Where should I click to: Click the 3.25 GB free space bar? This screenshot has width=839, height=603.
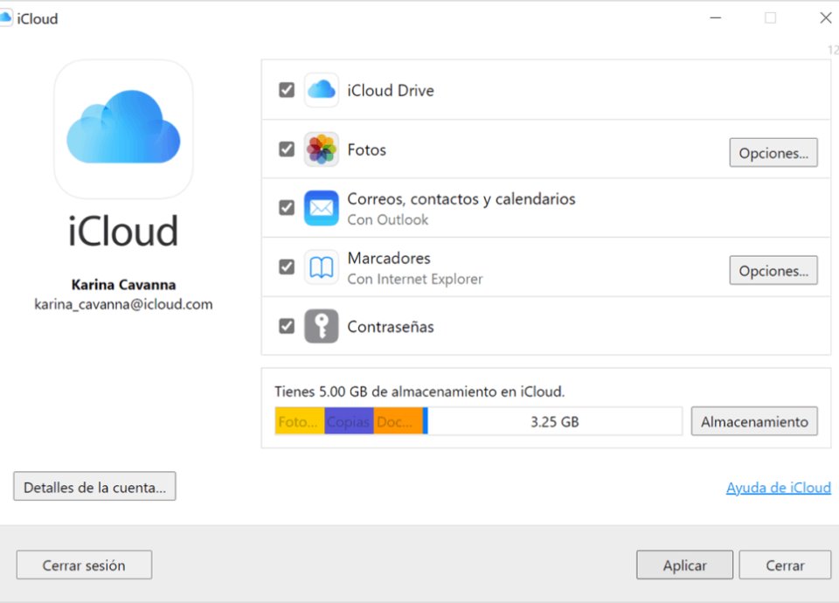[x=555, y=421]
